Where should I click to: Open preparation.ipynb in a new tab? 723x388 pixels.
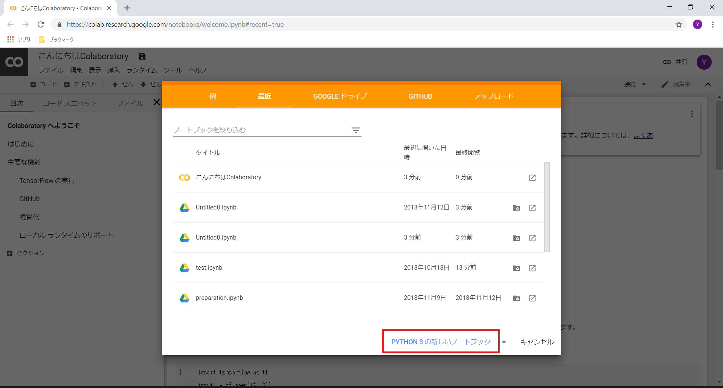tap(532, 298)
